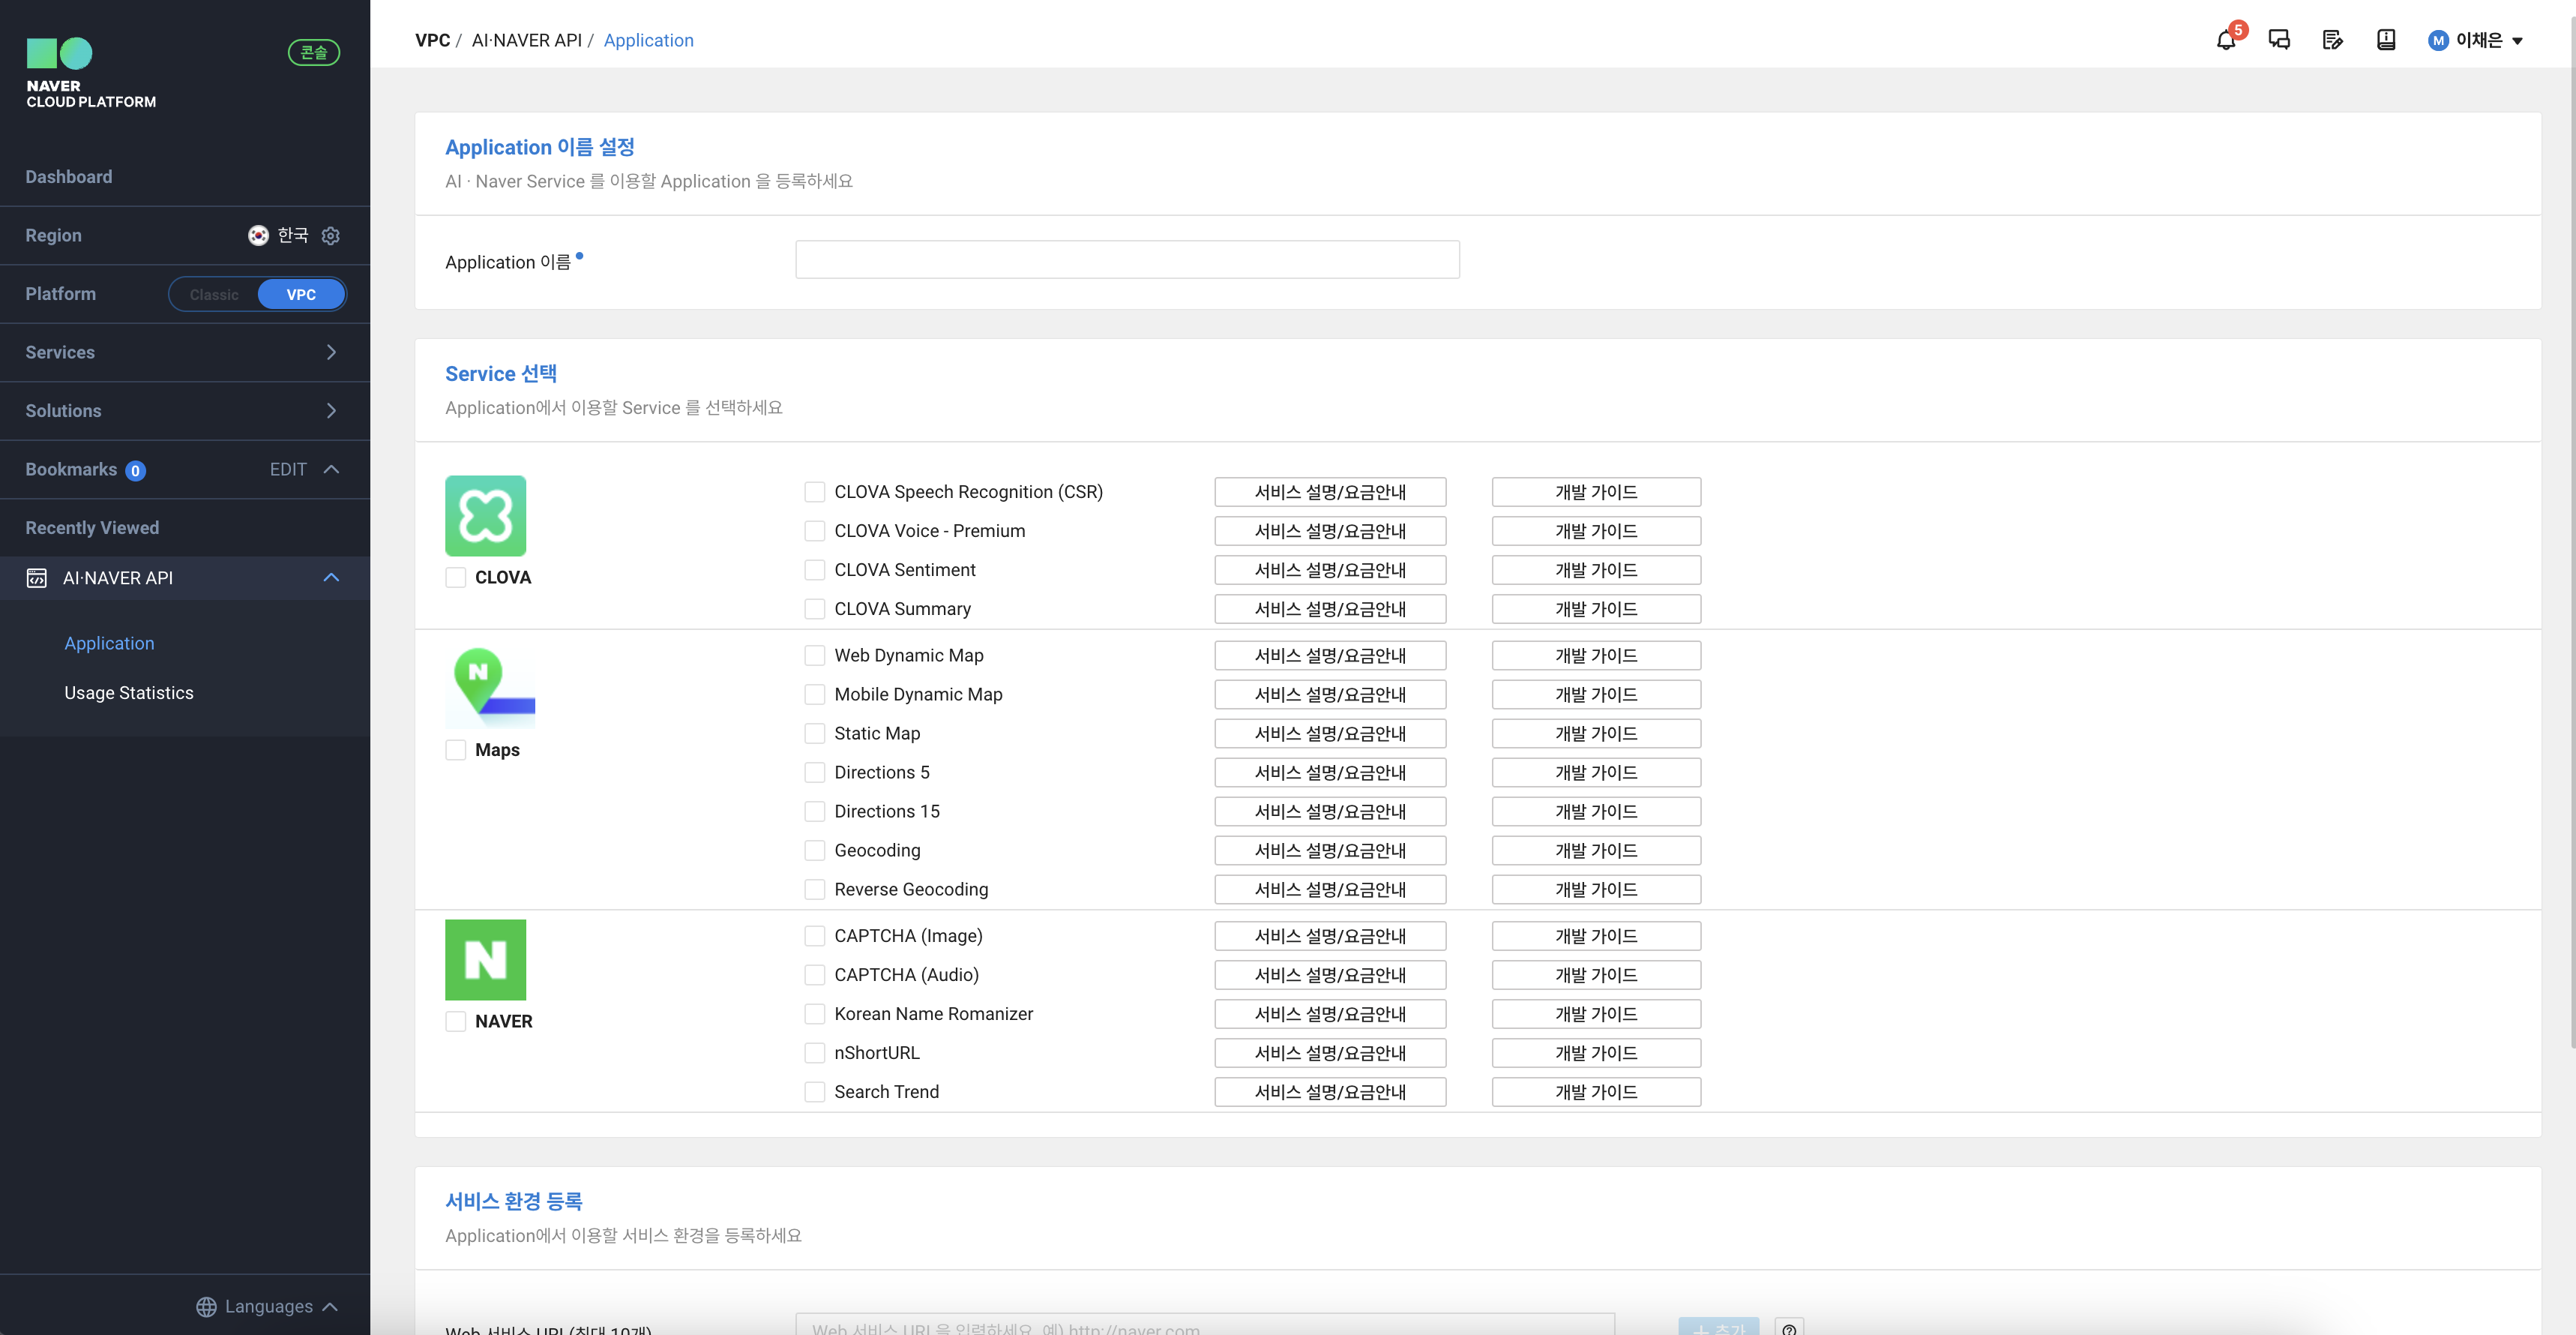Open the chat support icon in header

2279,40
